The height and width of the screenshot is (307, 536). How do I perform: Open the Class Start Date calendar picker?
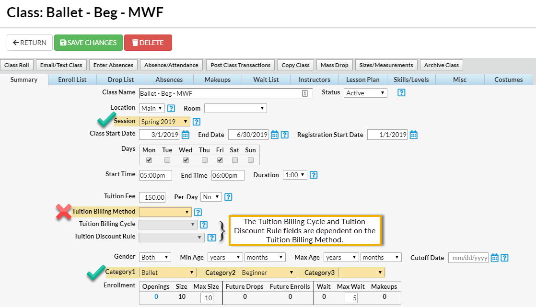tap(185, 135)
